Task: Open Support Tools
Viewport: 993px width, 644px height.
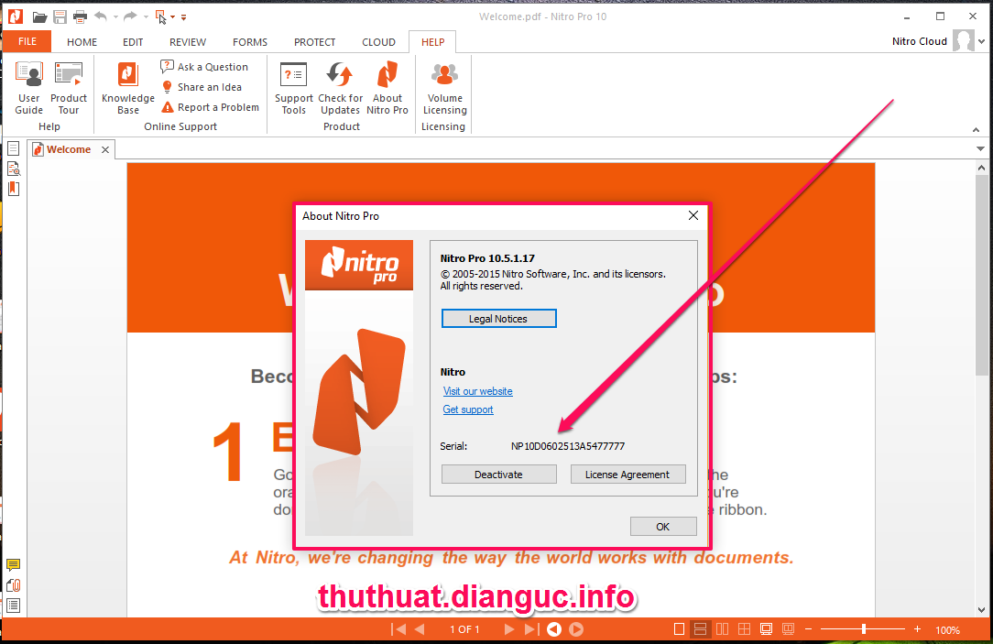Action: 294,88
